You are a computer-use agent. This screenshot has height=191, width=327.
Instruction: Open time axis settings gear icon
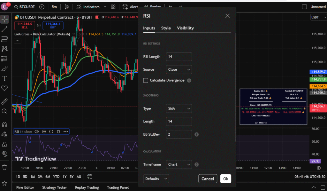click(319, 168)
